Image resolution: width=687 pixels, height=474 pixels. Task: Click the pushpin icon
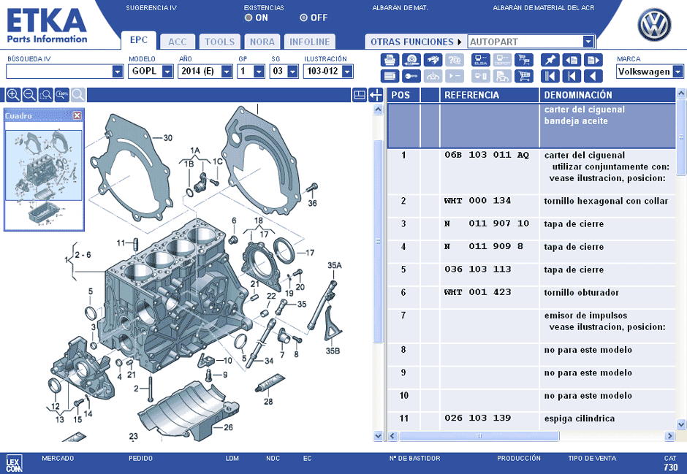[550, 59]
